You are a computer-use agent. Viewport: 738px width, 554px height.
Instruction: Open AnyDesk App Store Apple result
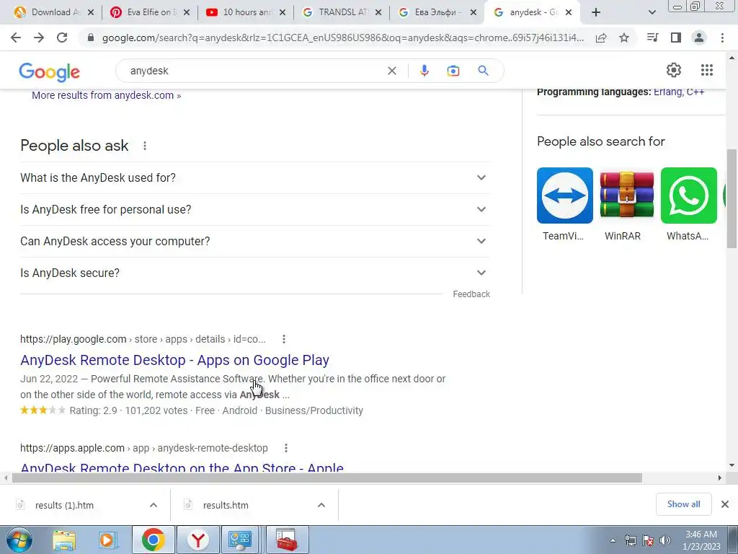[x=182, y=467]
